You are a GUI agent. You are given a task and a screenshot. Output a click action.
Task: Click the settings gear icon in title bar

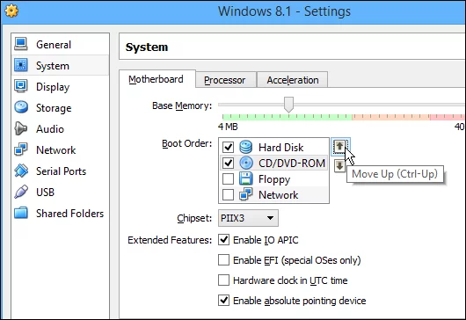(x=11, y=11)
